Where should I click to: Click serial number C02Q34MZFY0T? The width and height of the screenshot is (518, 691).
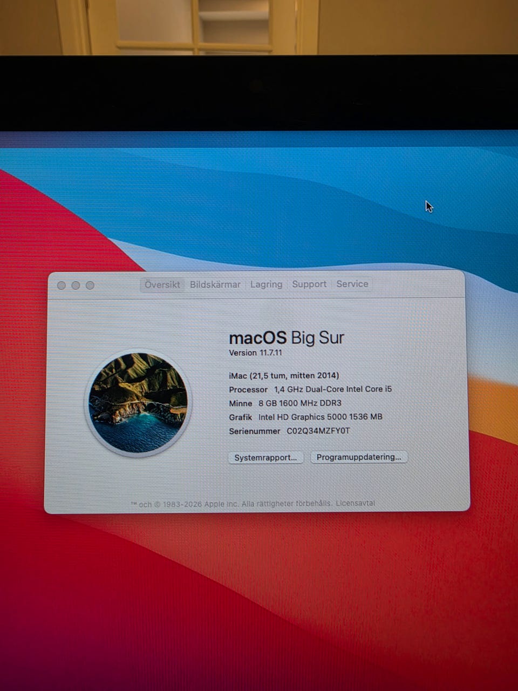point(318,431)
